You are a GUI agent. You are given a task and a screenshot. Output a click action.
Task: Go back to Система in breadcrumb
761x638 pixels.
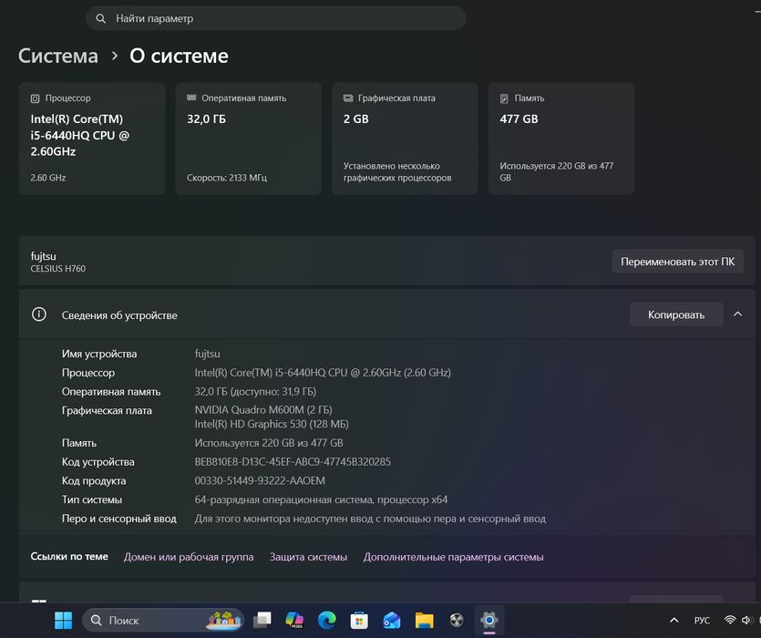click(58, 56)
